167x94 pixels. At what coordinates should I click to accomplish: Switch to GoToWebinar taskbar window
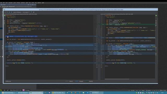(x=97, y=93)
